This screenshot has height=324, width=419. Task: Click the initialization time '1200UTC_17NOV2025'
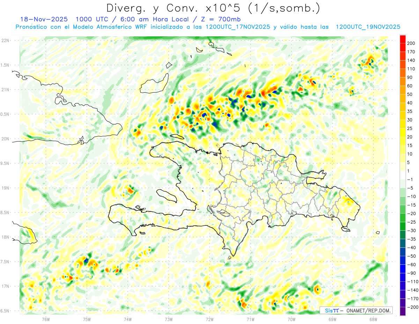point(238,27)
